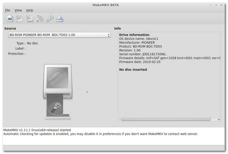The height and width of the screenshot is (154, 228).
Task: Click the 'Protection :' field text
Action: coord(17,54)
